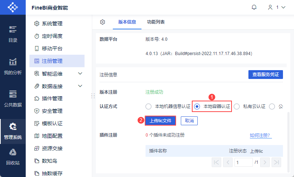The width and height of the screenshot is (294, 177).
Task: Switch to 版本信息 tab
Action: point(127,22)
